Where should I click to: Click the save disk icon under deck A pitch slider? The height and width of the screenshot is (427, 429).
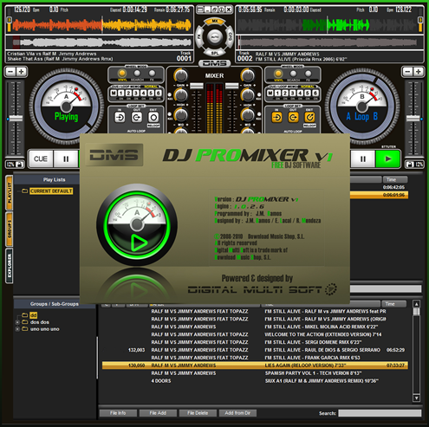(19, 165)
